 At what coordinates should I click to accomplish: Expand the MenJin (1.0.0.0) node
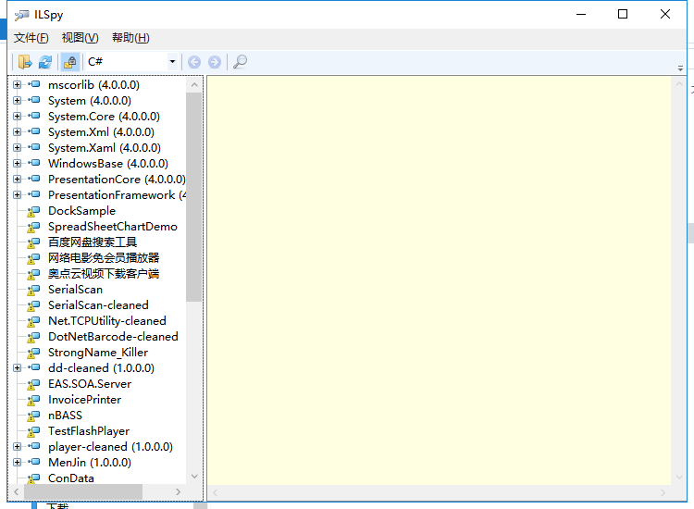pos(17,462)
